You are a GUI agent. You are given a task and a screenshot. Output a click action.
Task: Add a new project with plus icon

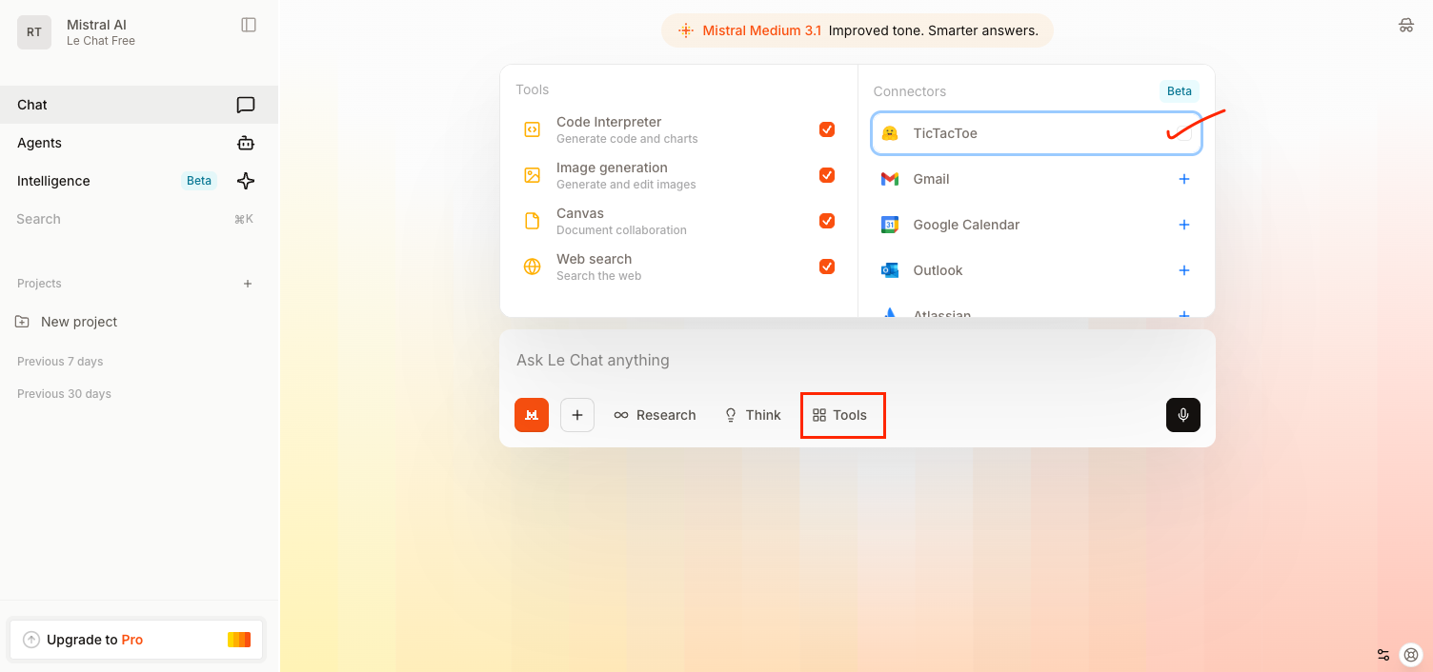(248, 284)
